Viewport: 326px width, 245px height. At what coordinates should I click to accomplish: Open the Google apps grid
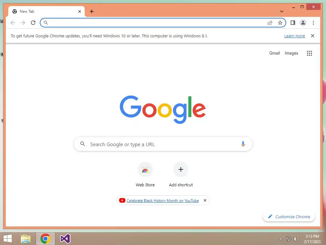[x=309, y=53]
